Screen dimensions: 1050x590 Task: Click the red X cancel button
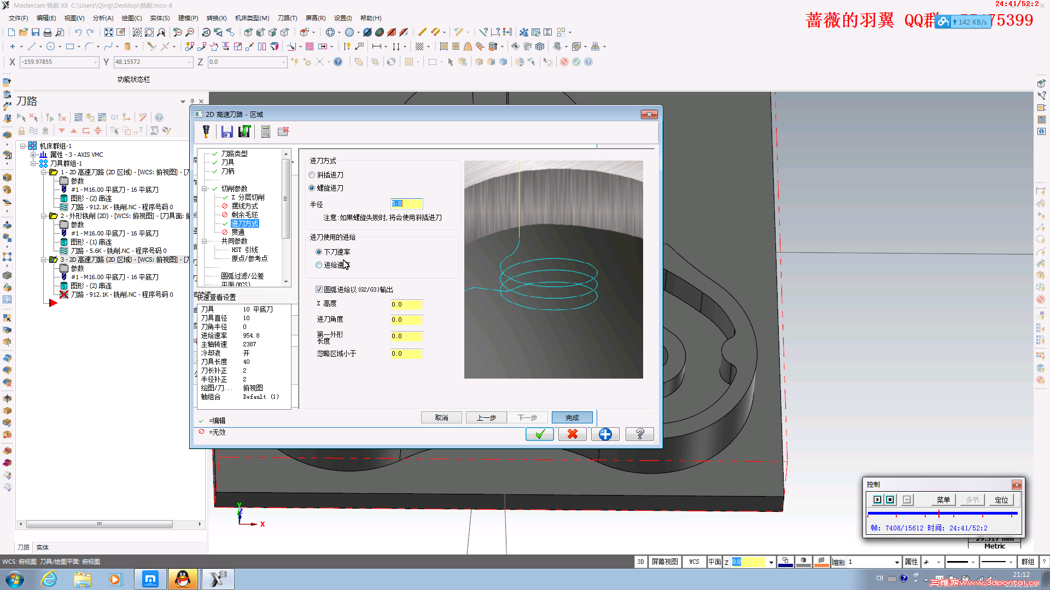pos(573,434)
